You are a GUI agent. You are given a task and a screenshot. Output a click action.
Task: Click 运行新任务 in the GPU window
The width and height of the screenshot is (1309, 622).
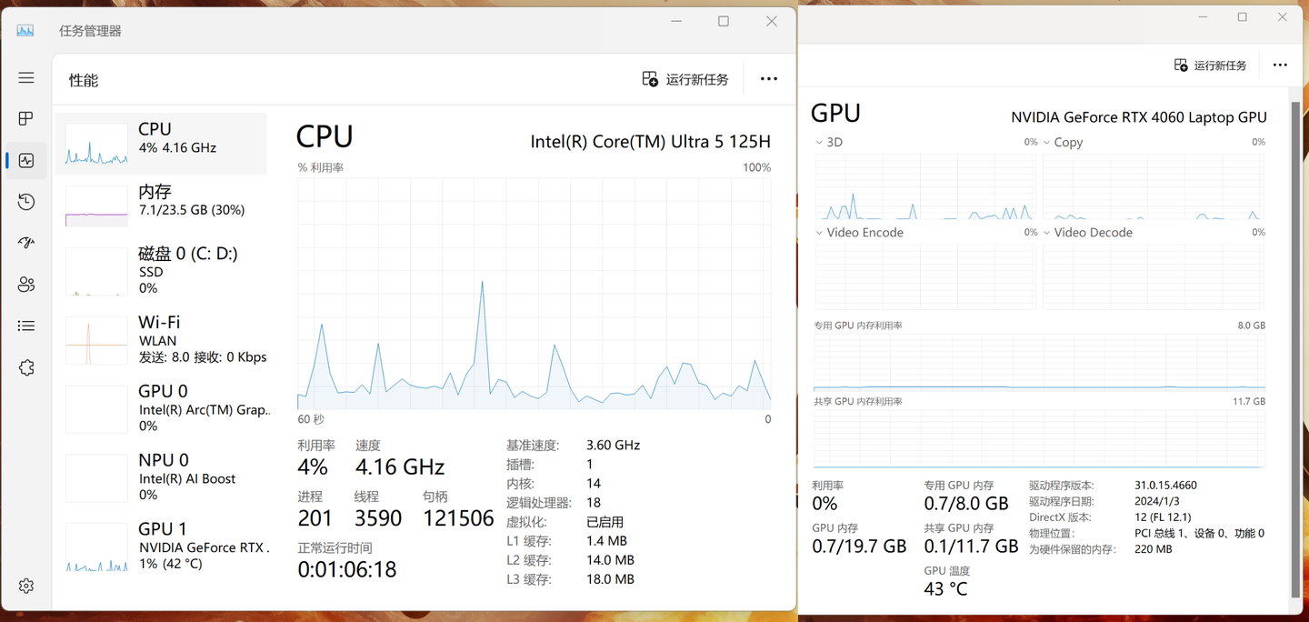pos(1210,65)
